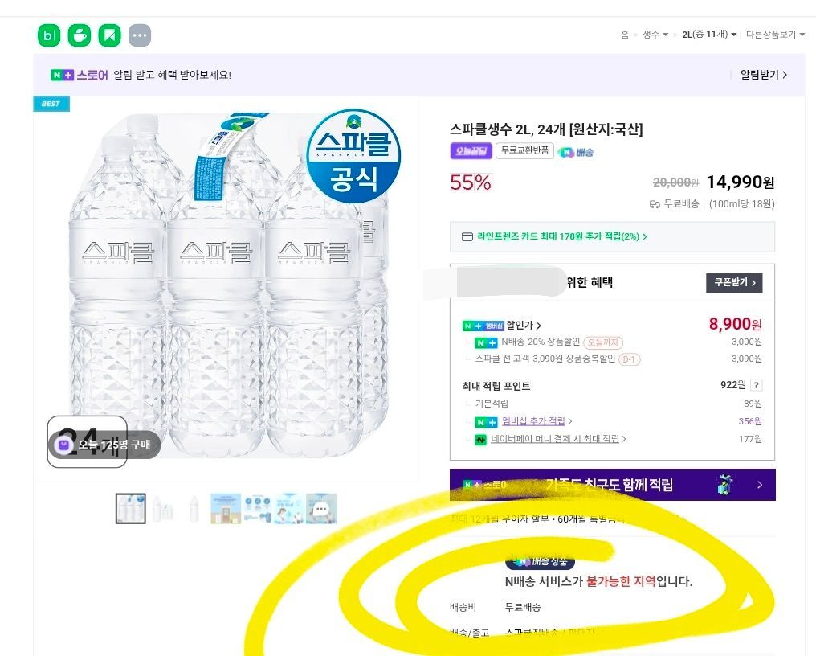Click 알림받기 in the store banner

point(763,75)
